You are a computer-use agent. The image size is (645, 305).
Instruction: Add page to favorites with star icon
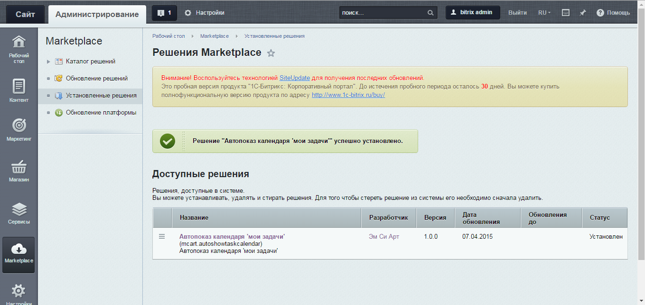pos(271,53)
